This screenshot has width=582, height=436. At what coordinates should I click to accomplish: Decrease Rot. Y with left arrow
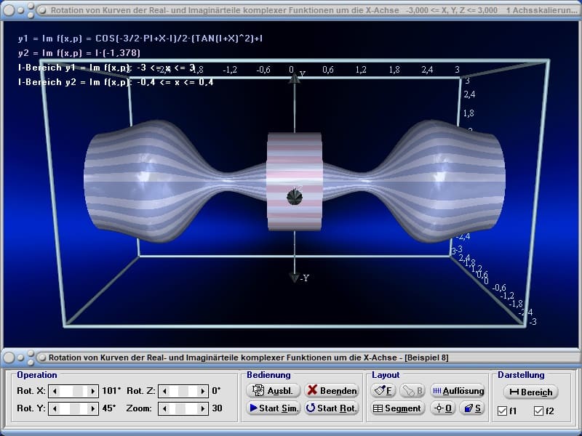pos(55,408)
